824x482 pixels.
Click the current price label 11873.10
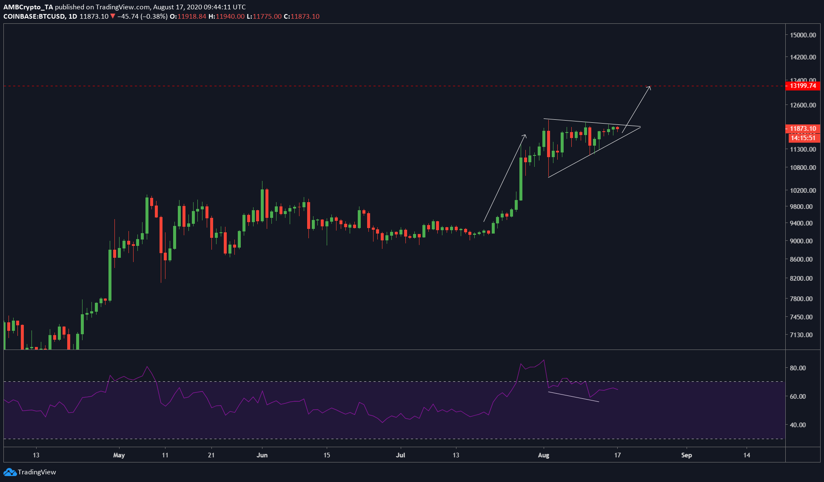click(x=802, y=128)
